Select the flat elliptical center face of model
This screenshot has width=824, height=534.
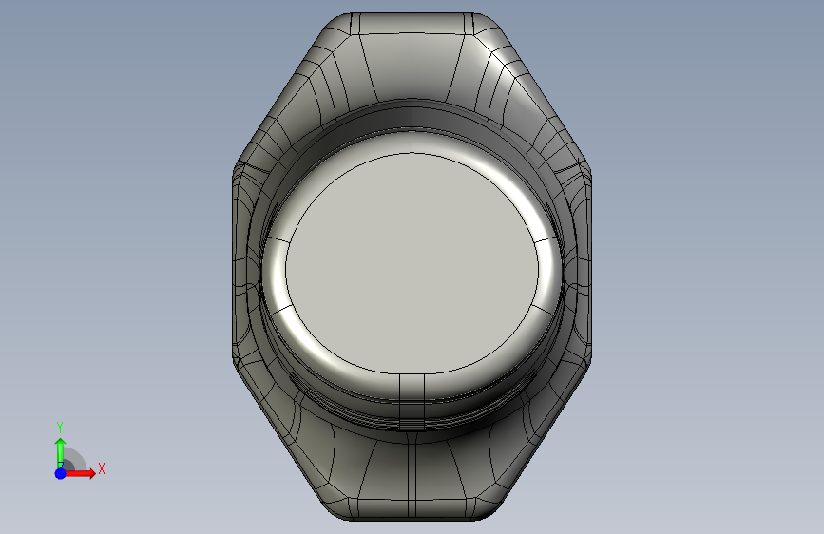coord(412,263)
